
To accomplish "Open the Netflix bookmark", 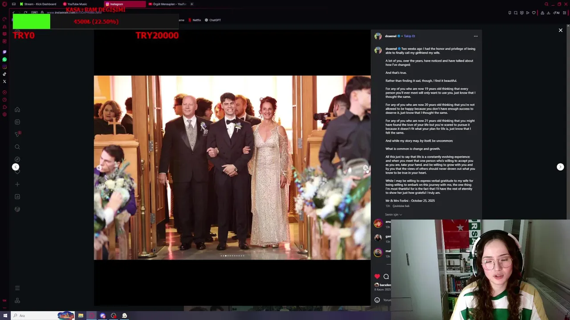I will pyautogui.click(x=195, y=20).
